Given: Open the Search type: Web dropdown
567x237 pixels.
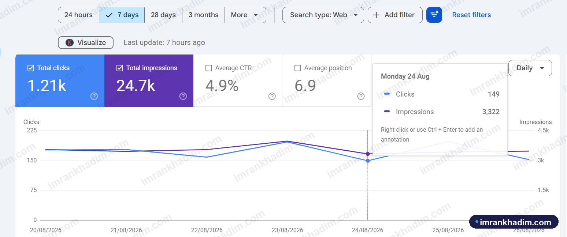Looking at the screenshot, I should point(323,15).
